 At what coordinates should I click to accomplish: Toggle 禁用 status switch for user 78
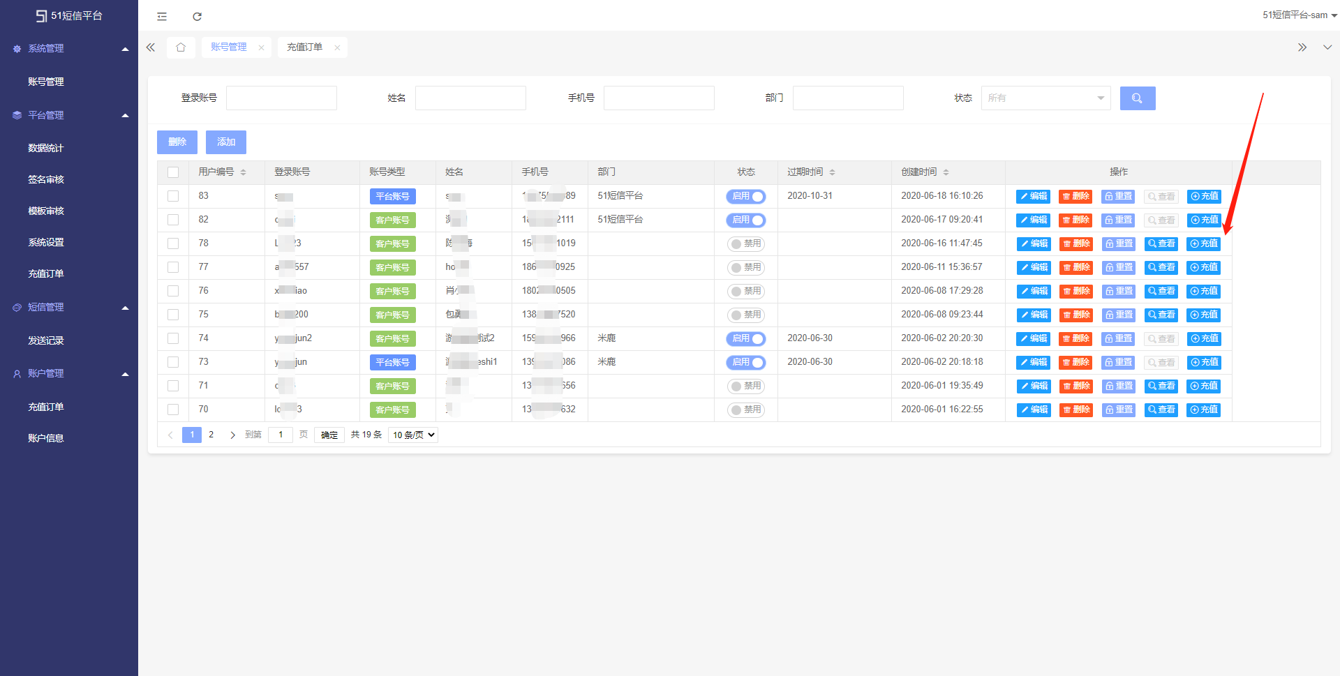(x=746, y=244)
